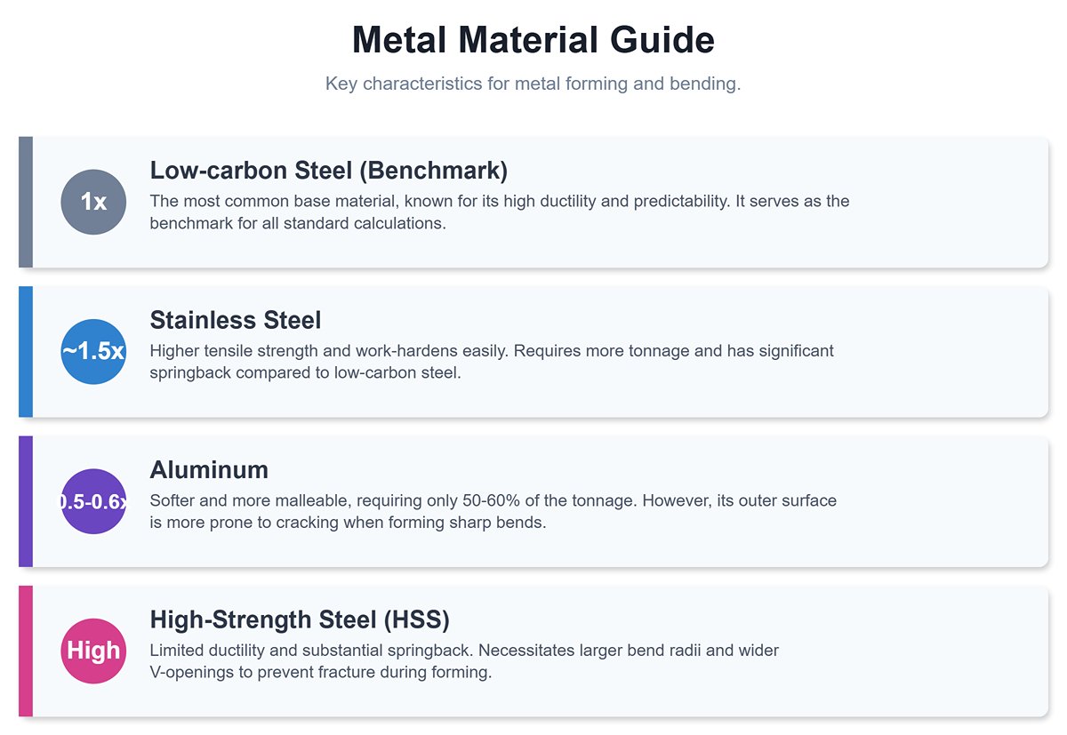This screenshot has height=735, width=1067.
Task: Select the Stainless Steel springback description text
Action: click(x=491, y=362)
